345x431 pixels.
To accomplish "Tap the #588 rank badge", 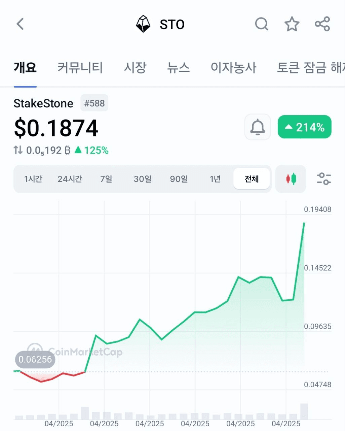I will coord(94,103).
